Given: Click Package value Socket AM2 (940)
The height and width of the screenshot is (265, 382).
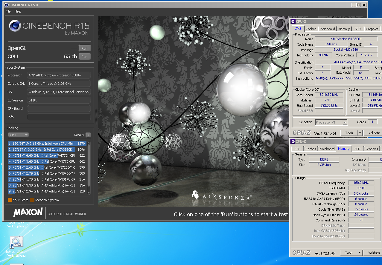Looking at the screenshot, I should point(346,50).
